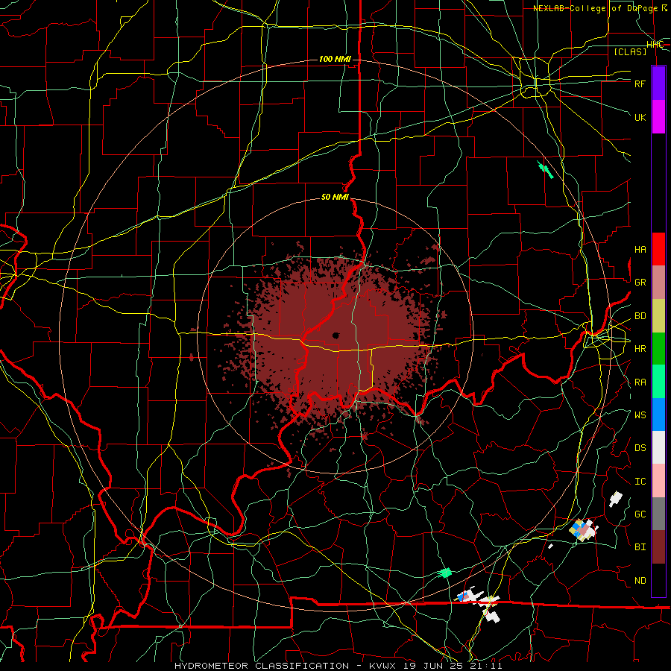Click the 50 NMI range ring label
This screenshot has height=671, width=671.
pos(335,198)
